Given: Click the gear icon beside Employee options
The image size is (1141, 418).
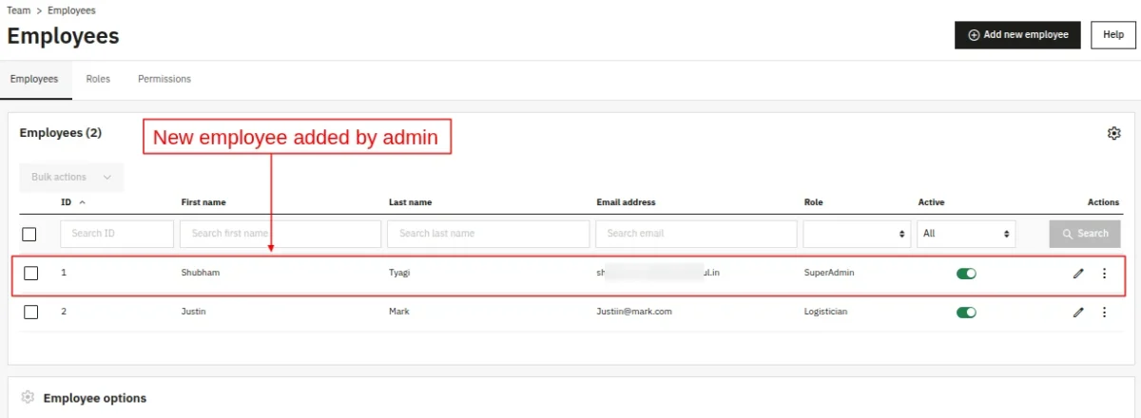Looking at the screenshot, I should click(x=28, y=397).
